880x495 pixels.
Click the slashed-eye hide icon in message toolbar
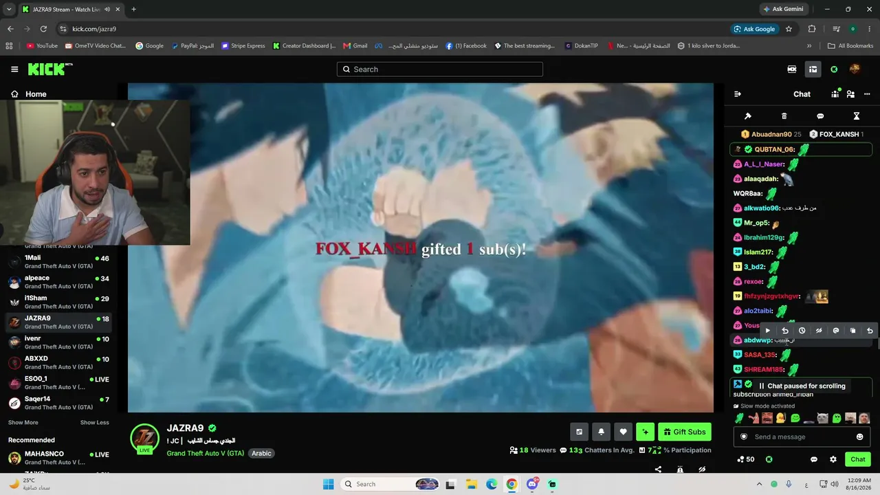click(x=819, y=331)
